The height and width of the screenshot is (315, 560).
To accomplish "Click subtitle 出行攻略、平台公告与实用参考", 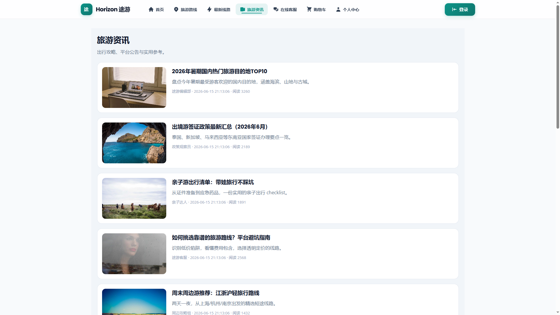I will pos(132,52).
